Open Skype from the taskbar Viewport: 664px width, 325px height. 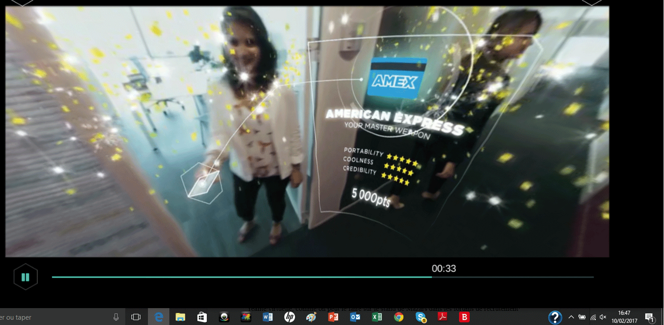[421, 317]
